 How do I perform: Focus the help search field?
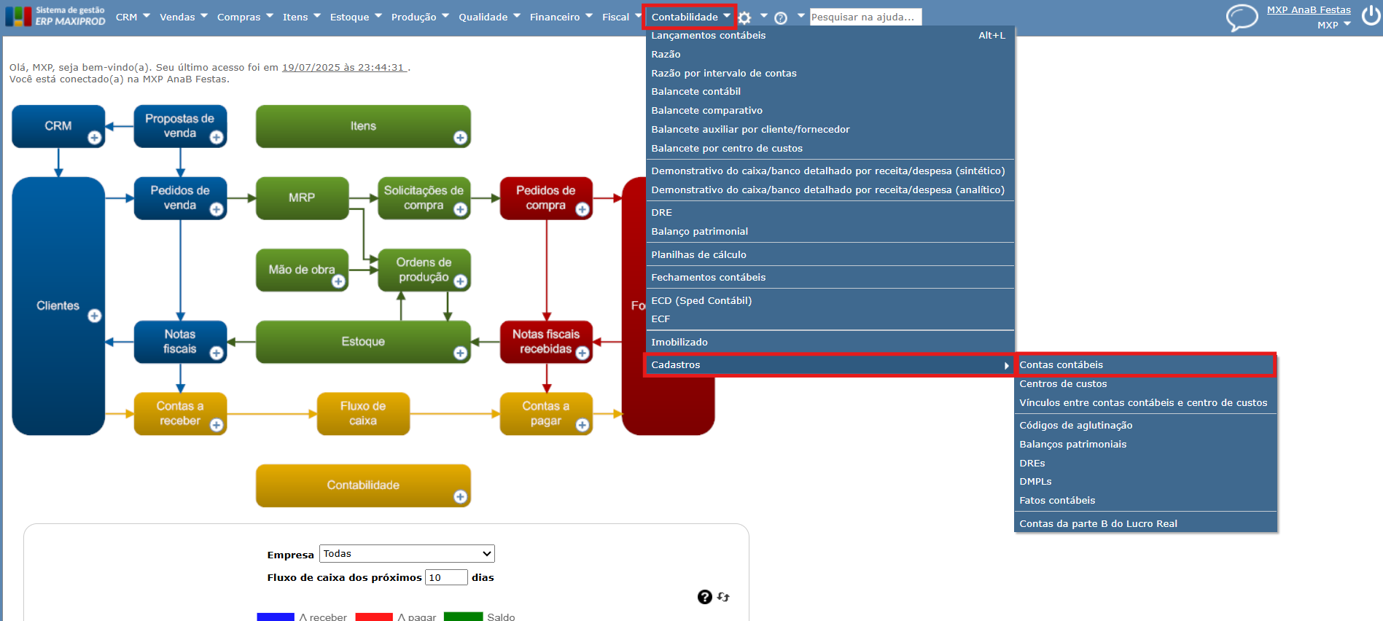865,17
